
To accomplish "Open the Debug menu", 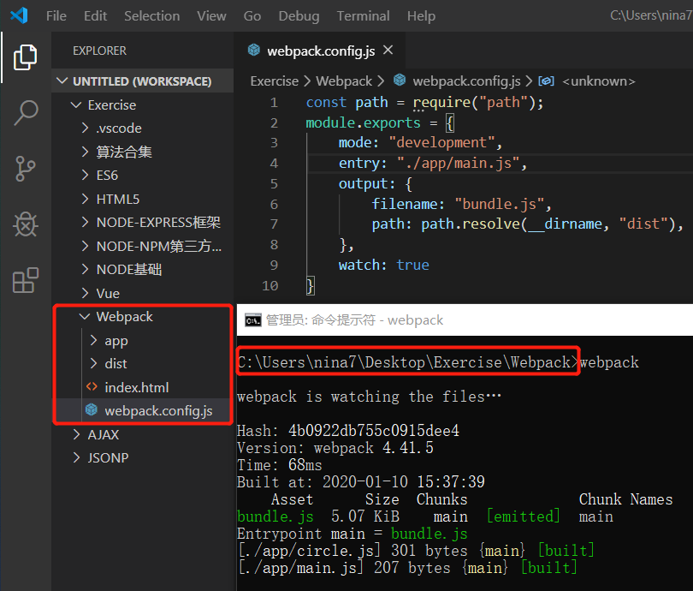I will [299, 16].
